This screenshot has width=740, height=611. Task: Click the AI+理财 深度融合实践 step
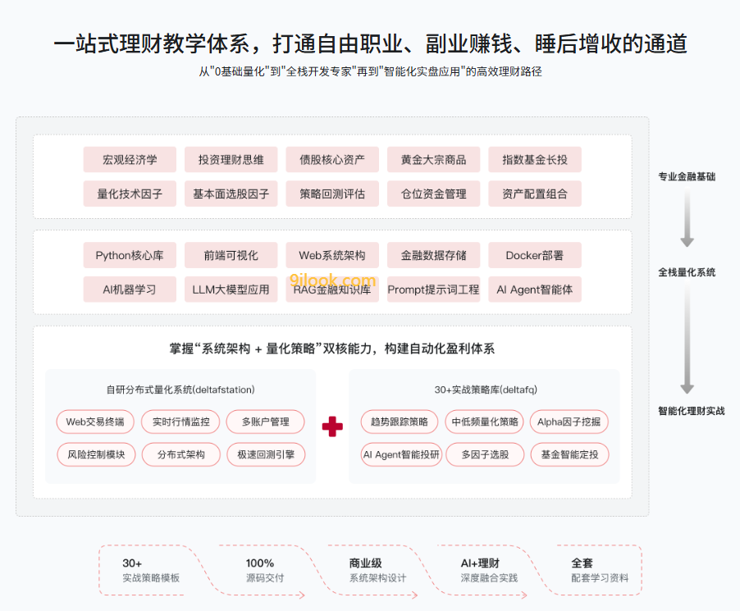pyautogui.click(x=489, y=570)
